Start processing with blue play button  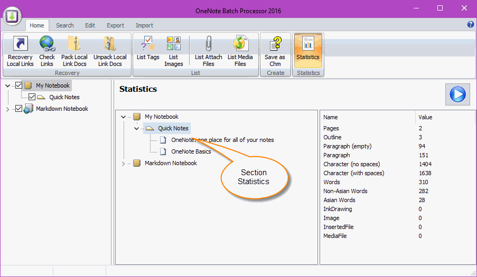457,94
